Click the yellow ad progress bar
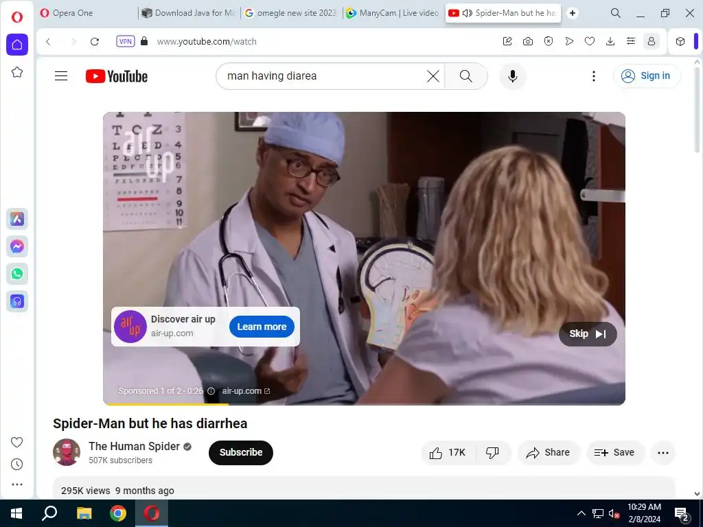Image resolution: width=703 pixels, height=527 pixels. [166, 403]
